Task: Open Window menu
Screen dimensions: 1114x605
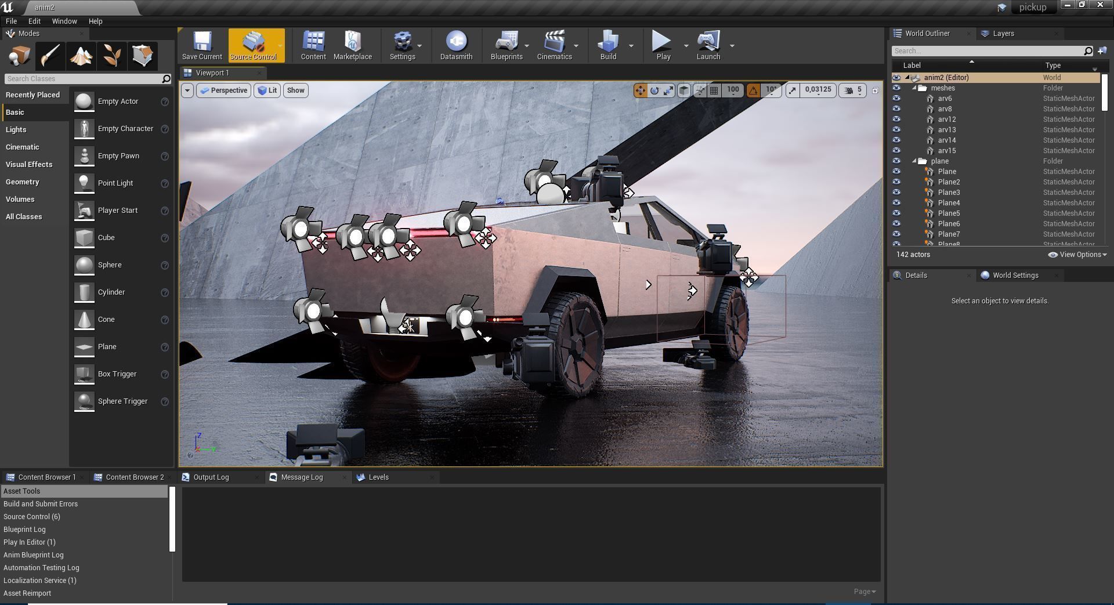Action: [64, 21]
